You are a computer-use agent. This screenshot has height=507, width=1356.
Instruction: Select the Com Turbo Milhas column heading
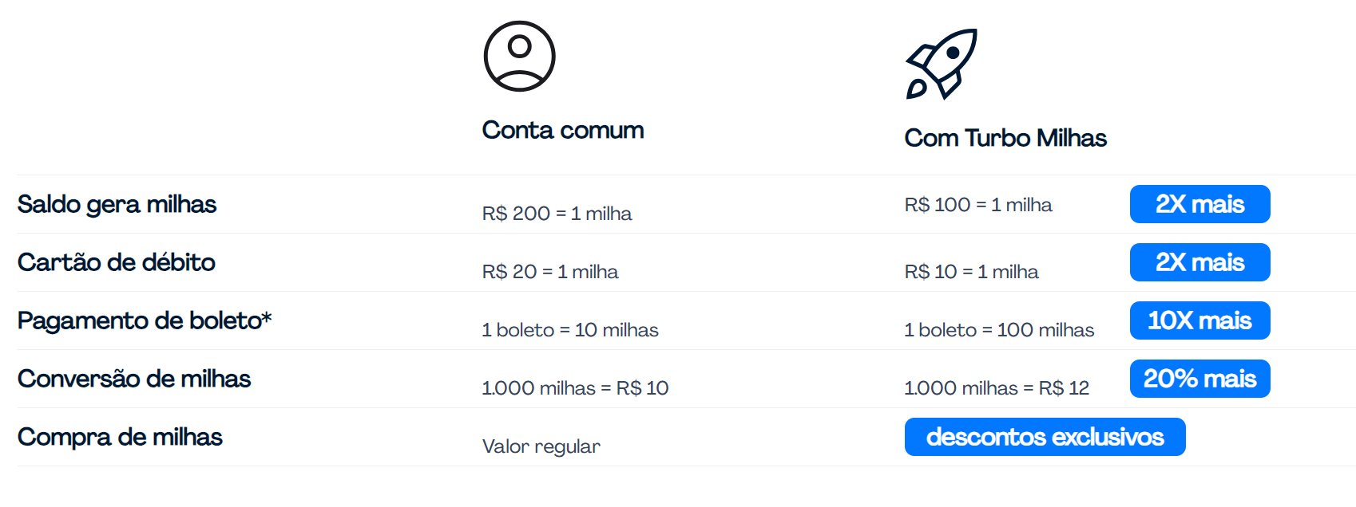(1005, 138)
